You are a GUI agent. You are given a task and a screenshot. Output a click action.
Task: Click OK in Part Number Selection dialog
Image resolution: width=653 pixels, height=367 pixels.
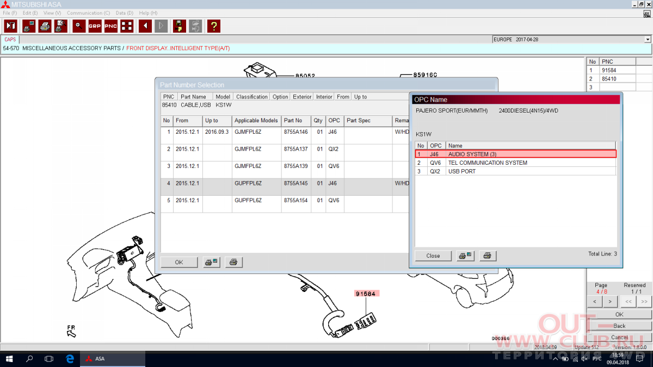click(179, 262)
